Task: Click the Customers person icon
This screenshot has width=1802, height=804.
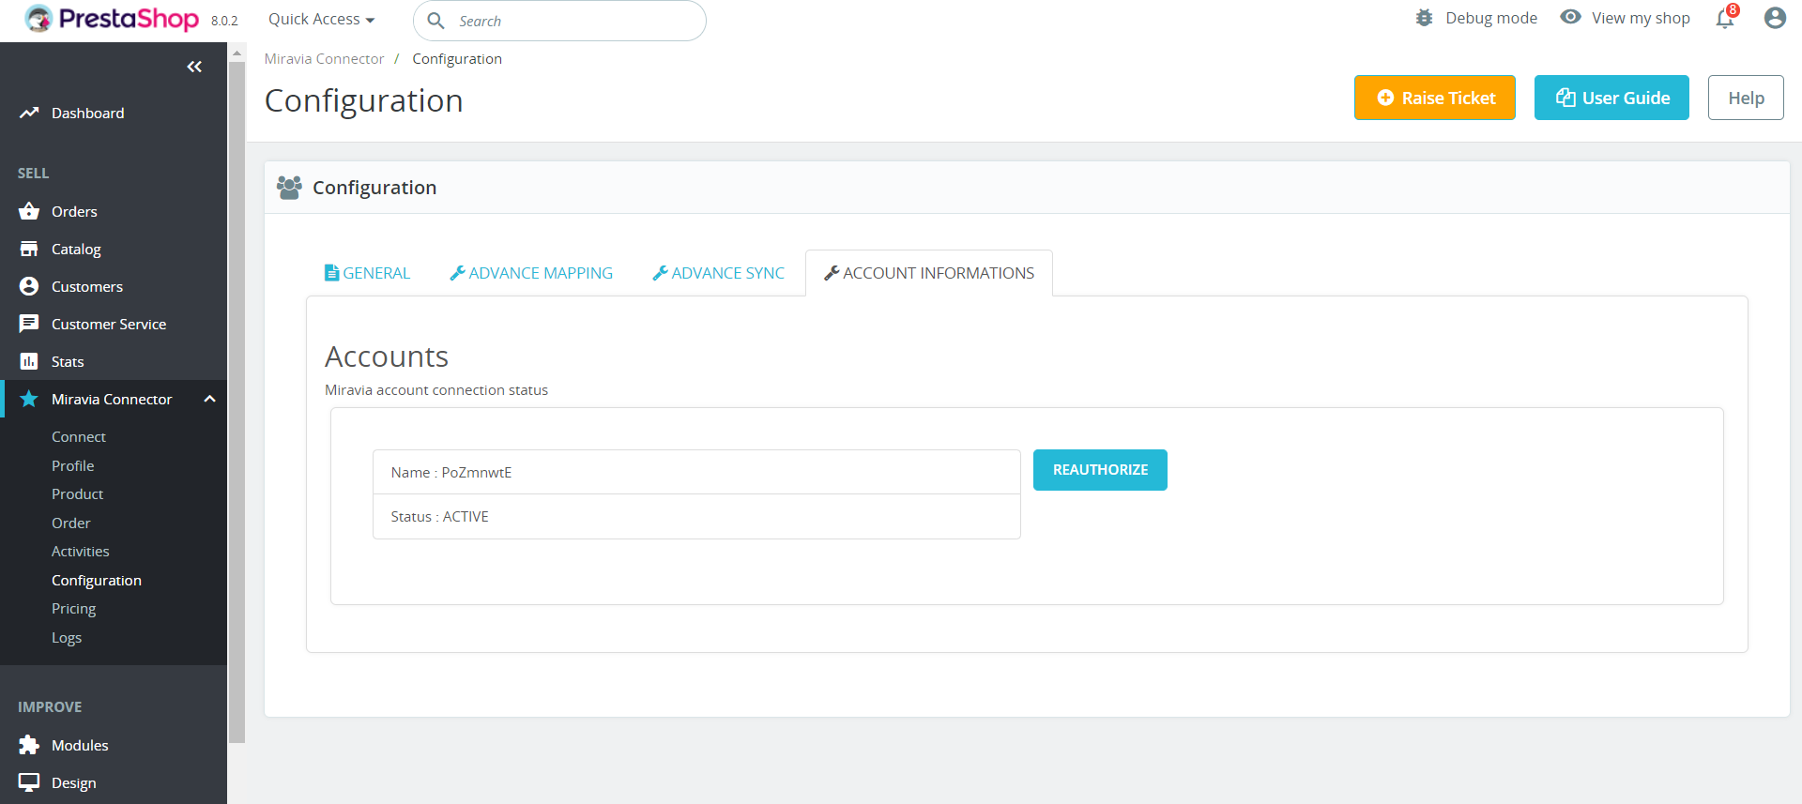Action: [29, 286]
